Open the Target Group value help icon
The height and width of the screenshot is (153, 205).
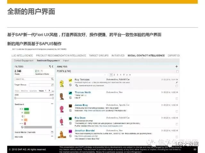tap(52, 85)
